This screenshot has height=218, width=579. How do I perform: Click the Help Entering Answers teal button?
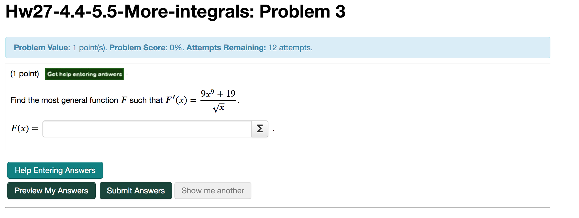pyautogui.click(x=55, y=170)
